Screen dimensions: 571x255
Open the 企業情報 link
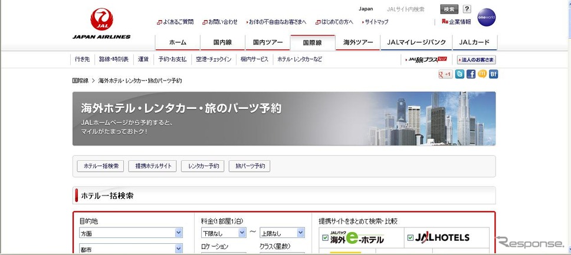click(457, 22)
